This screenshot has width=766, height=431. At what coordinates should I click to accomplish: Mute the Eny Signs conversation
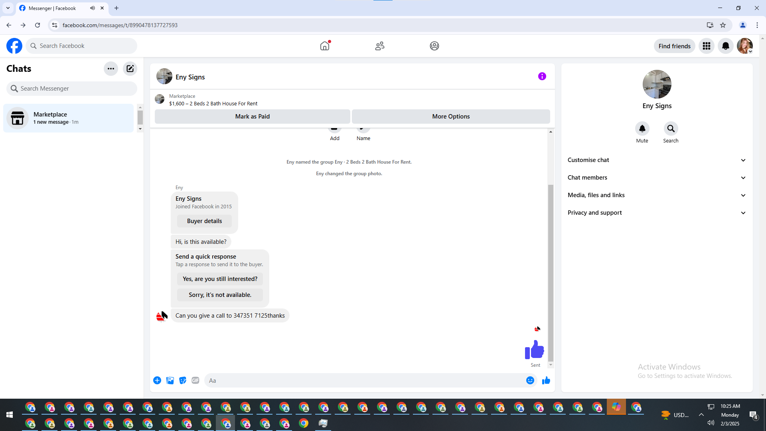pyautogui.click(x=642, y=129)
